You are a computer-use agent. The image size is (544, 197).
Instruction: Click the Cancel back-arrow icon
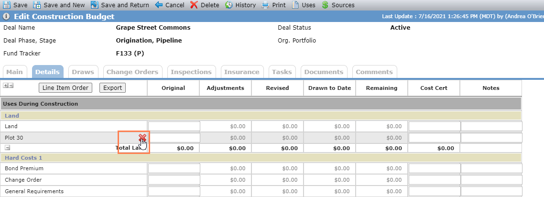click(159, 5)
